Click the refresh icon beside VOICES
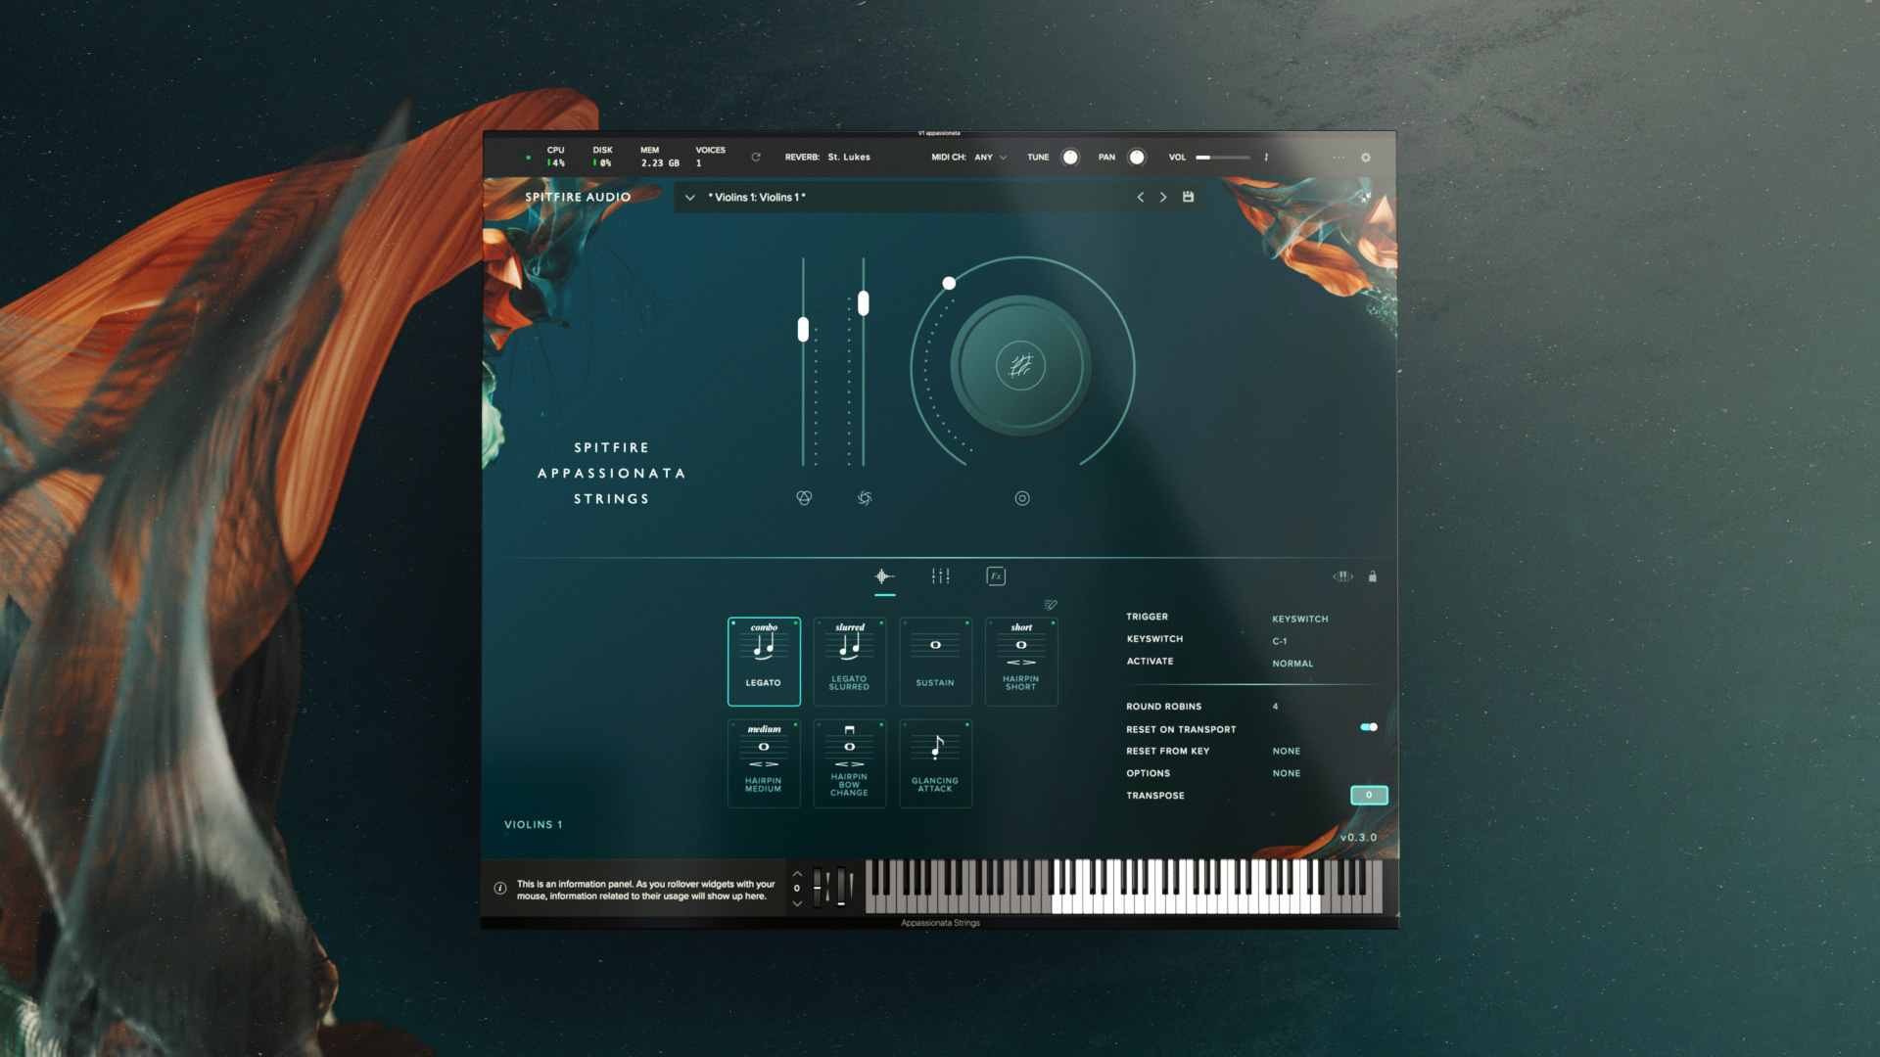The image size is (1880, 1057). coord(756,157)
